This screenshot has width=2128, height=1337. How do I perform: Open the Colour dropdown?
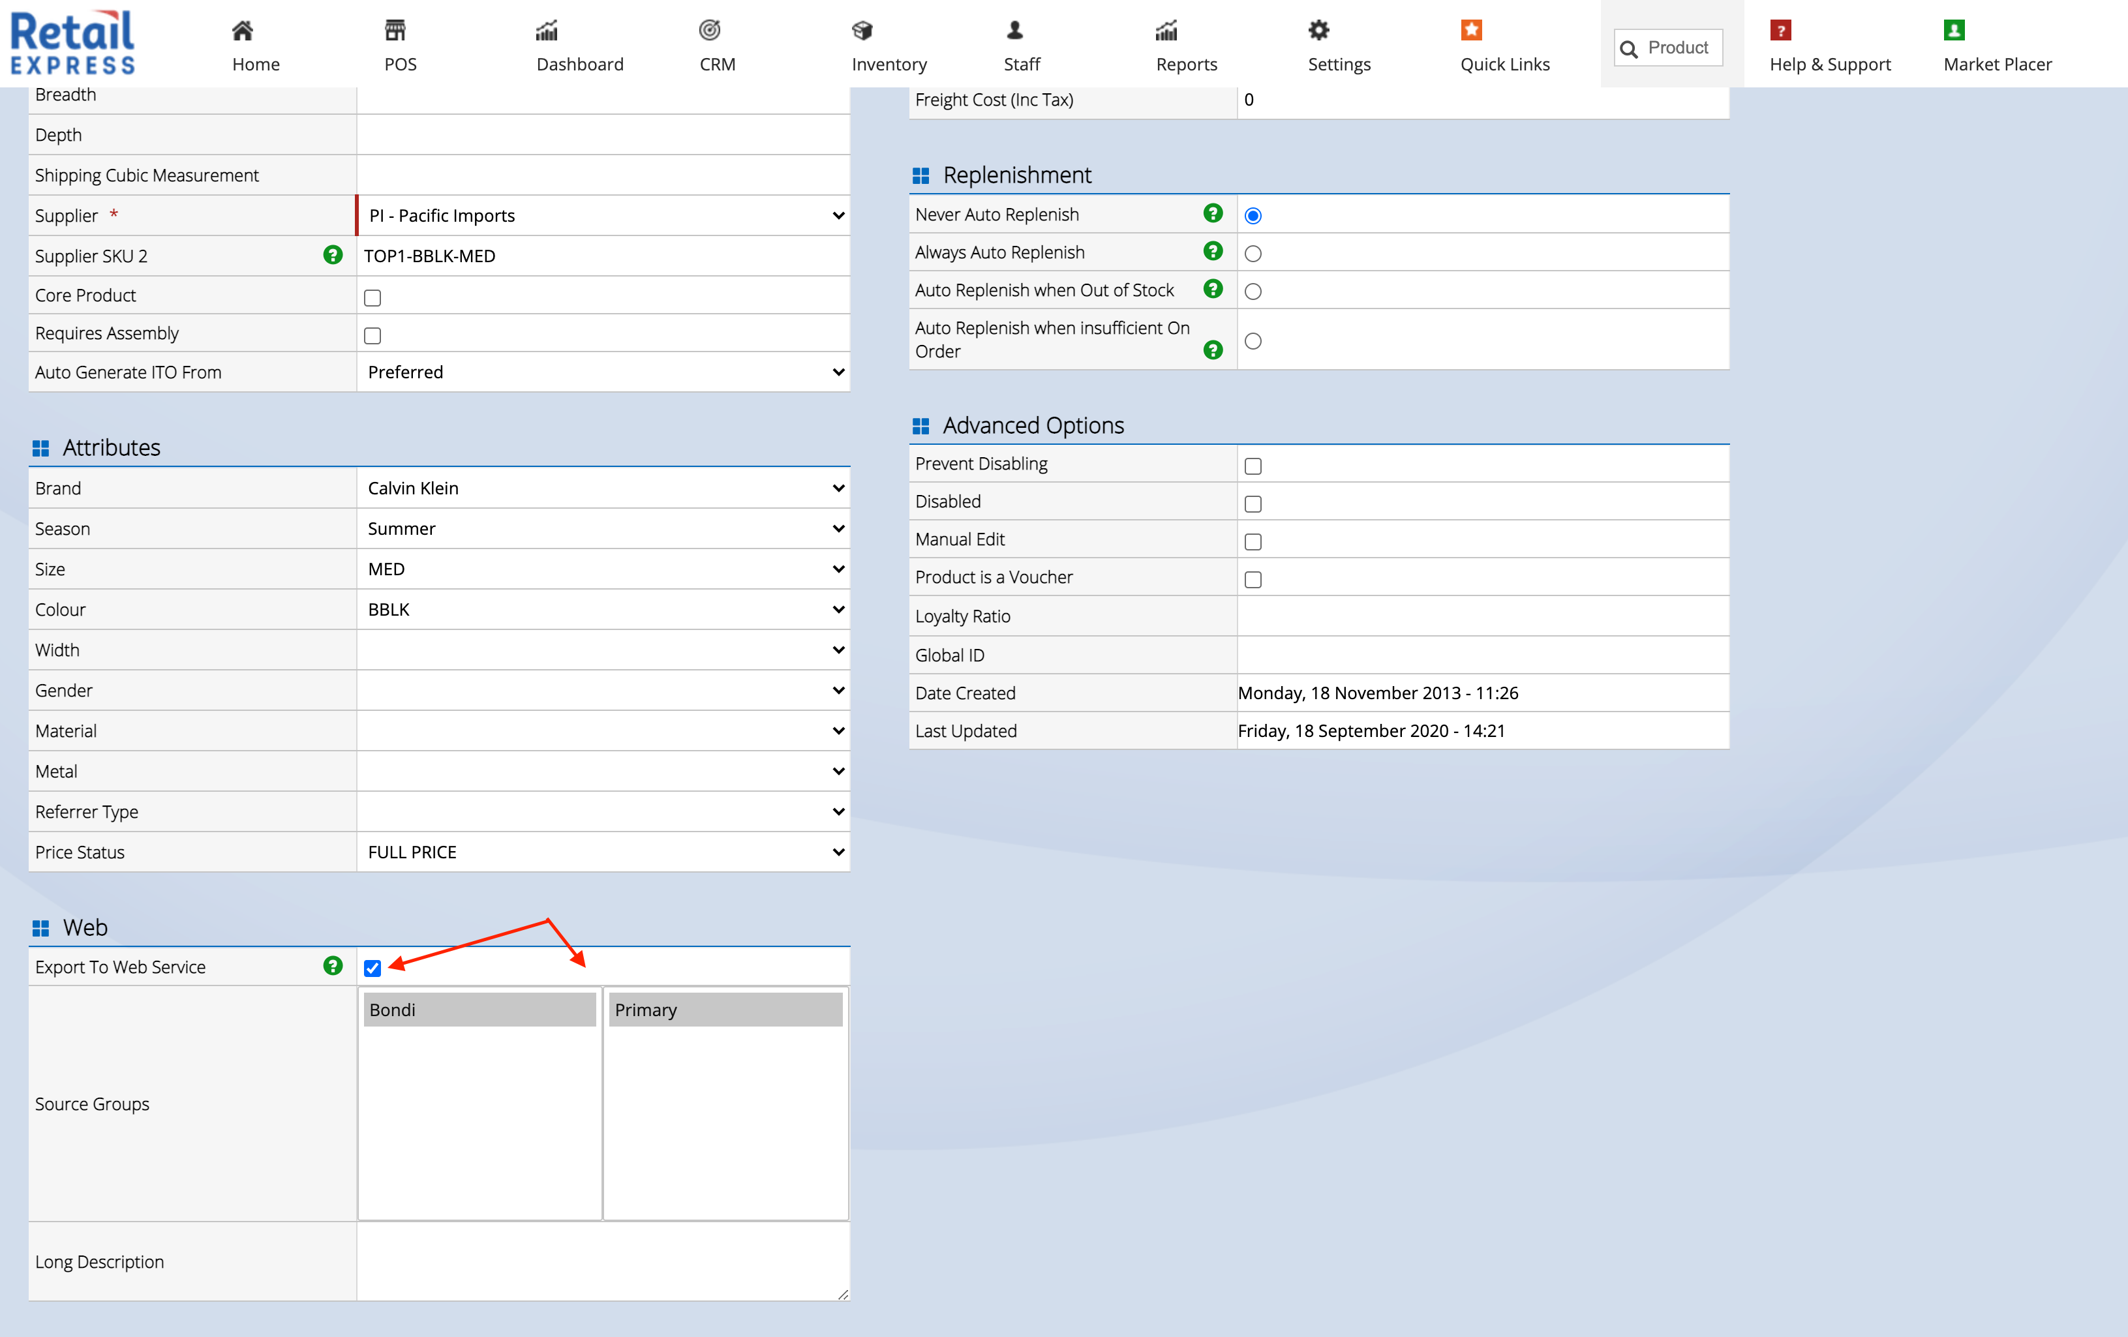coord(605,610)
